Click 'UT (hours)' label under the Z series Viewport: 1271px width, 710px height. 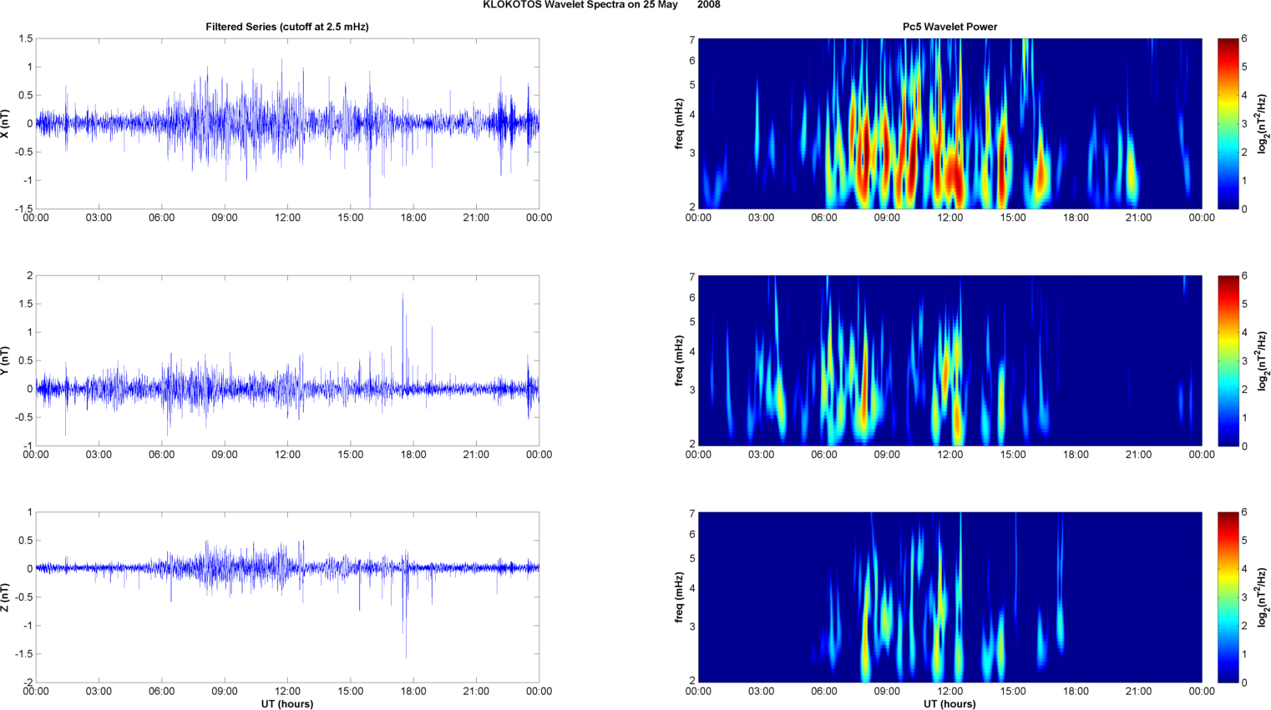pyautogui.click(x=287, y=704)
